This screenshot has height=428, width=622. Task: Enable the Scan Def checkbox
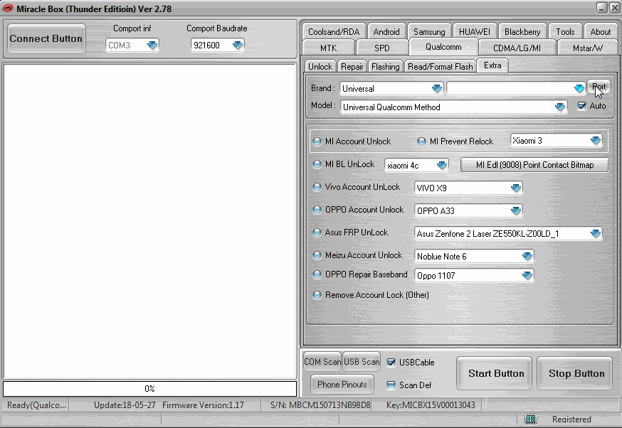tap(391, 385)
